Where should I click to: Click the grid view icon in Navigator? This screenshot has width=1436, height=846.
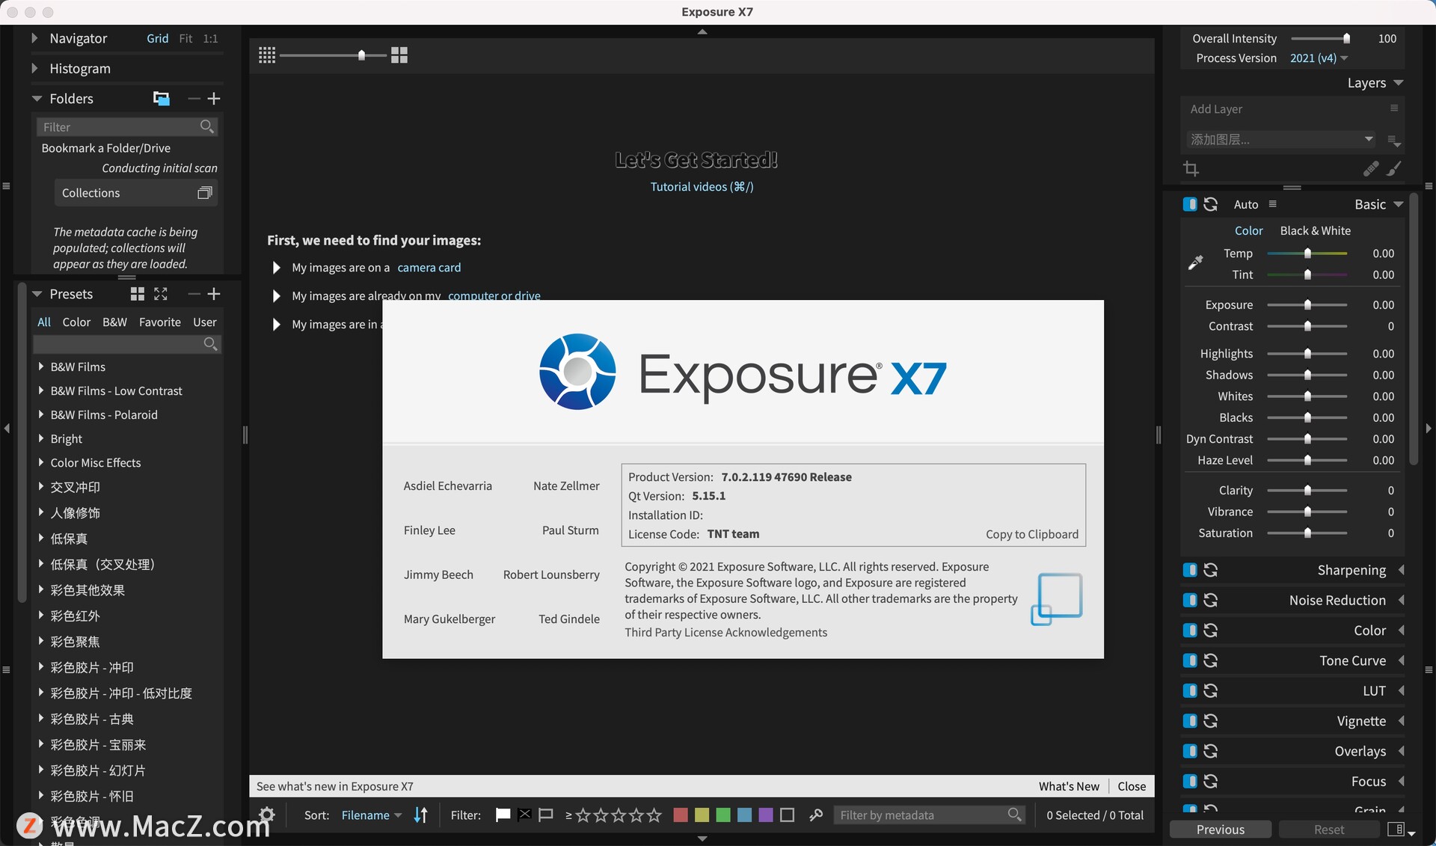pyautogui.click(x=157, y=40)
